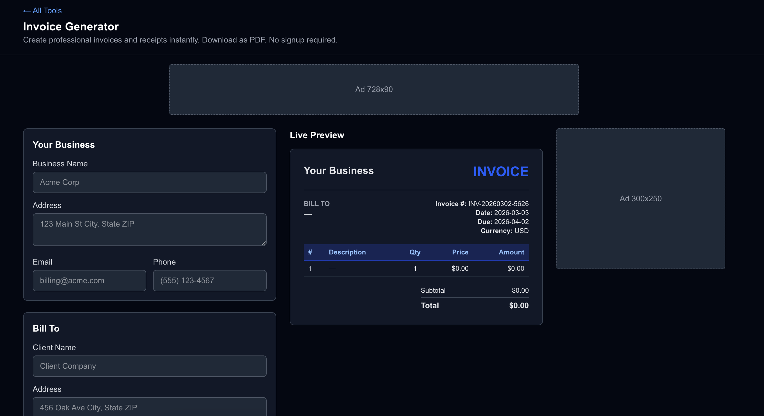Click the Email field showing billing@acme.com placeholder

[x=89, y=280]
